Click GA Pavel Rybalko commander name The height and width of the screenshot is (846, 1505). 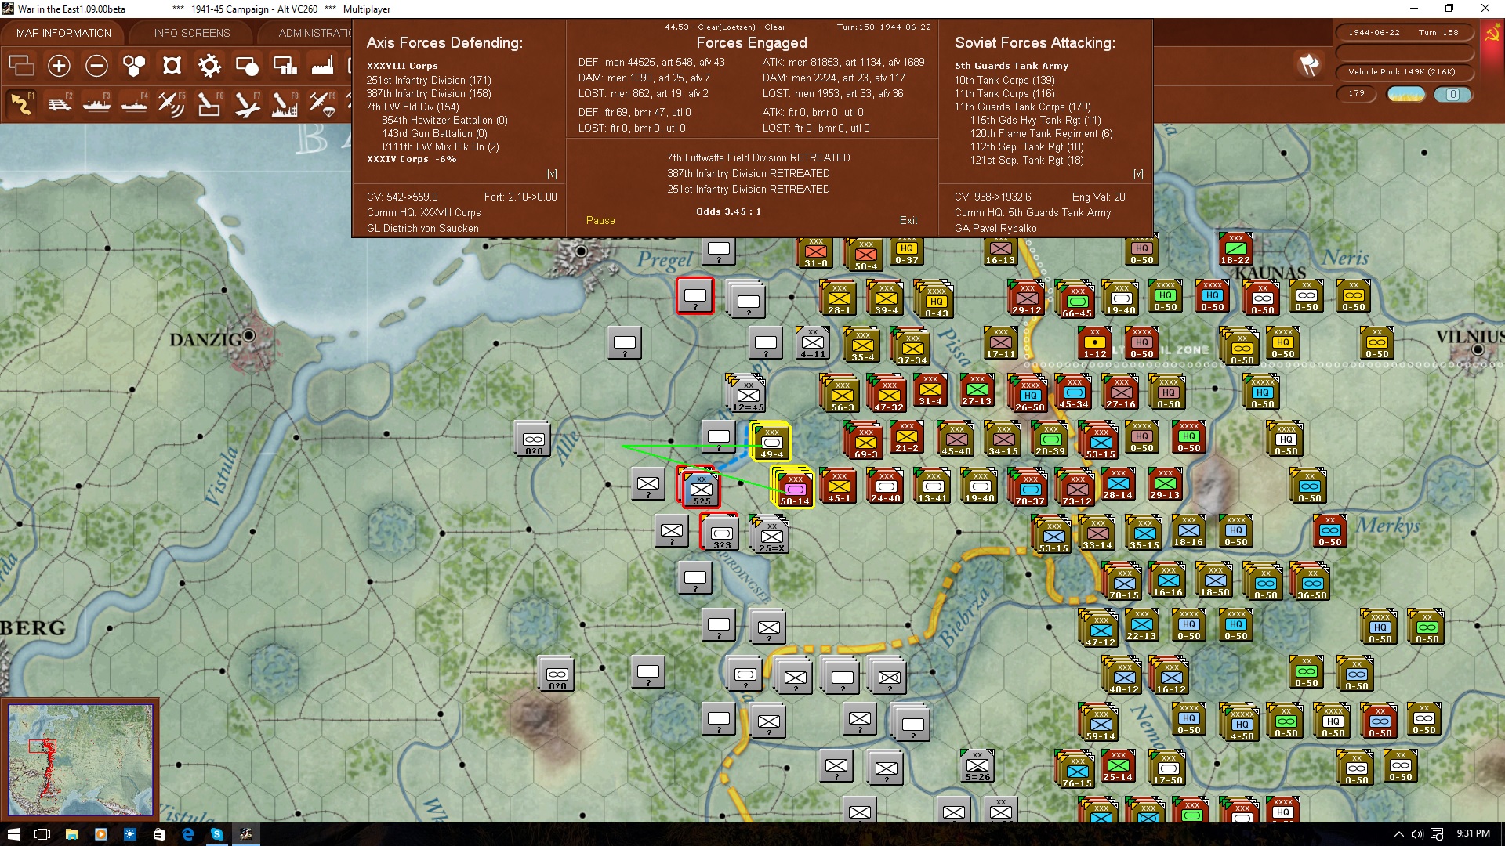[x=995, y=229]
